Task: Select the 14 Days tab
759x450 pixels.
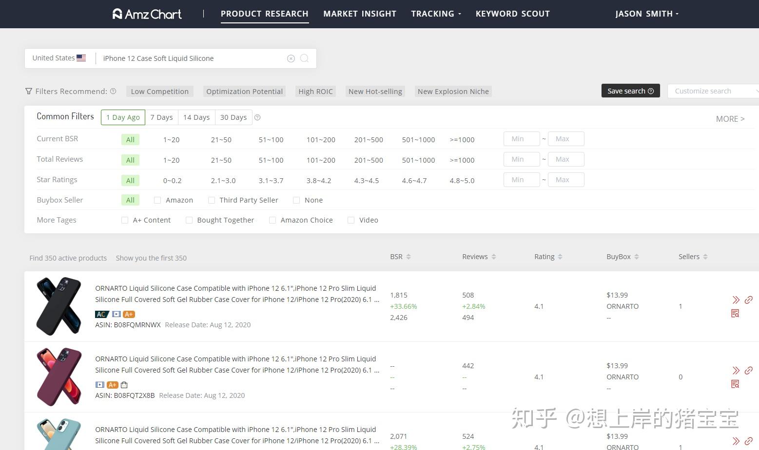Action: (x=196, y=117)
